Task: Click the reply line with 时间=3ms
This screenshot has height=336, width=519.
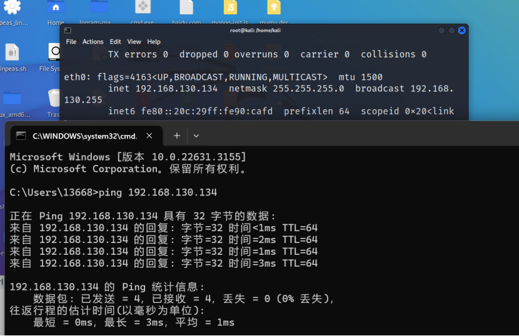Action: coord(163,264)
